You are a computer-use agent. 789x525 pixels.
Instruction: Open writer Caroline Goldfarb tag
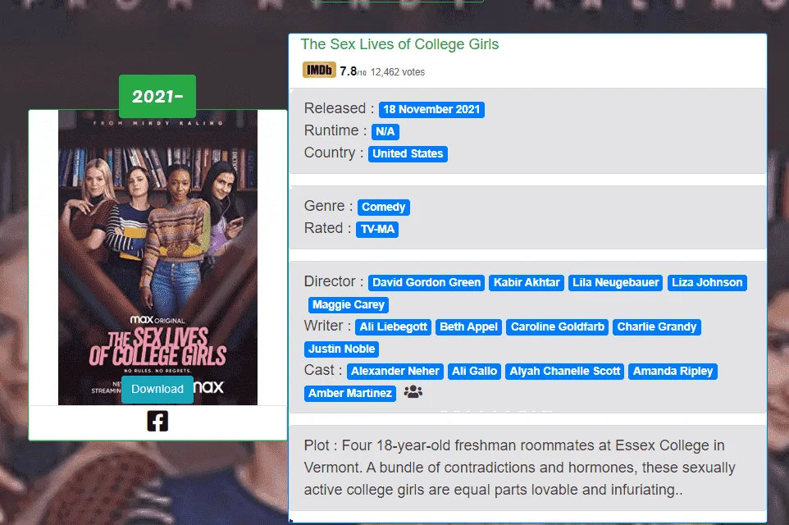558,326
